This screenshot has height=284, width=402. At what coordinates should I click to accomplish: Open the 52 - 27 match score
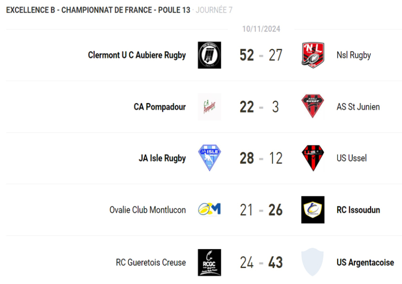(261, 55)
